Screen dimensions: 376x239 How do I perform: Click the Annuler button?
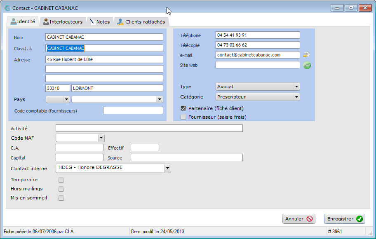tap(299, 219)
